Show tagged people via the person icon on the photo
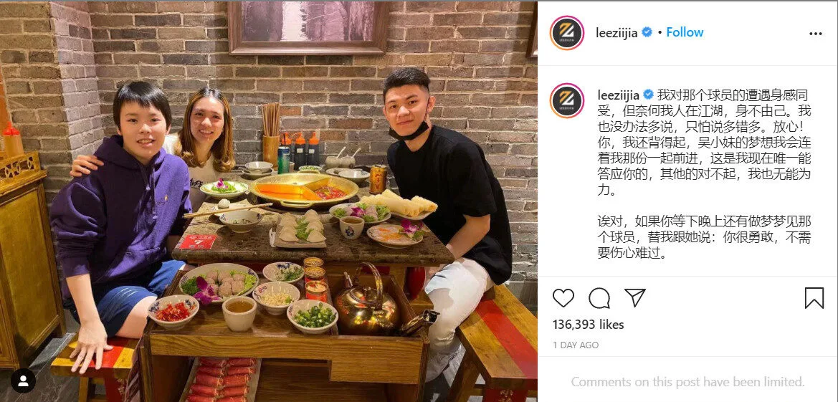This screenshot has height=402, width=838. tap(23, 381)
